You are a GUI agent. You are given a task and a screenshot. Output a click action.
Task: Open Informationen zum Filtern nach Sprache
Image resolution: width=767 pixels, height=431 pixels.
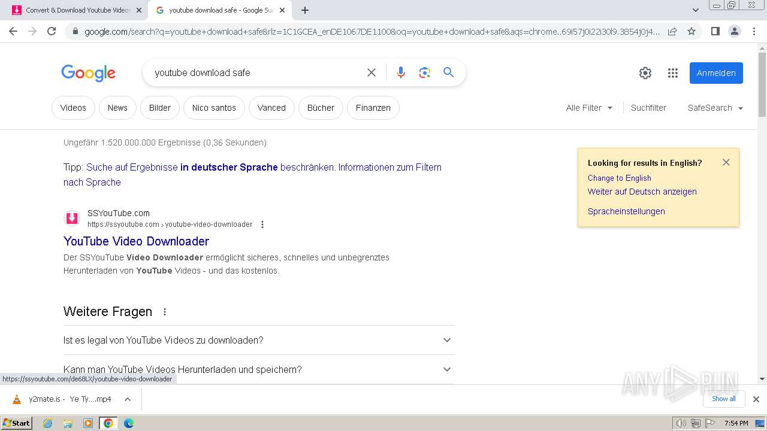(x=252, y=175)
